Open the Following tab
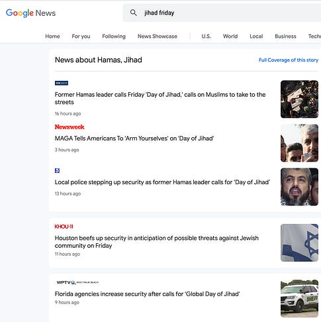Screen dimensions: 321x322 (x=114, y=36)
